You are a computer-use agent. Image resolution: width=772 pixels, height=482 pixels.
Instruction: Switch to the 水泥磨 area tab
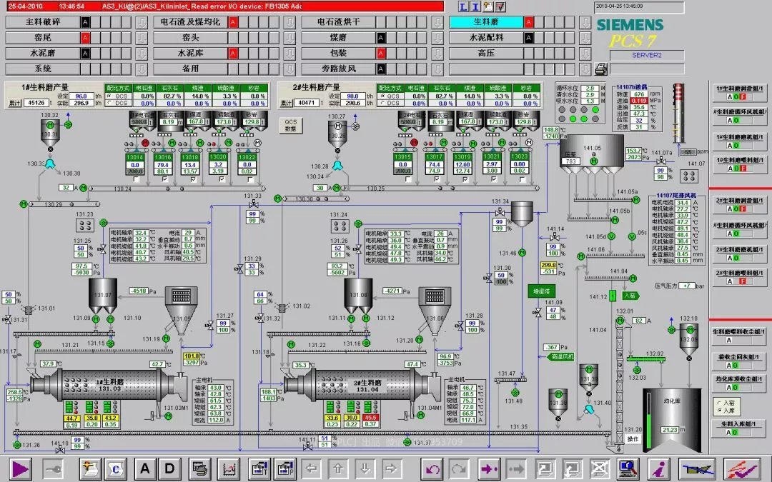43,53
